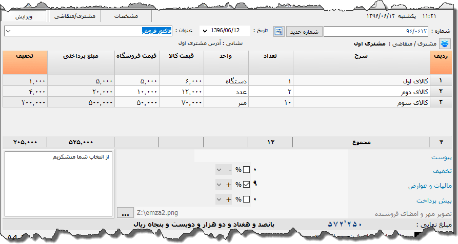This screenshot has width=458, height=244.
Task: Open the تخفیف sign dropdown
Action: tap(224, 170)
